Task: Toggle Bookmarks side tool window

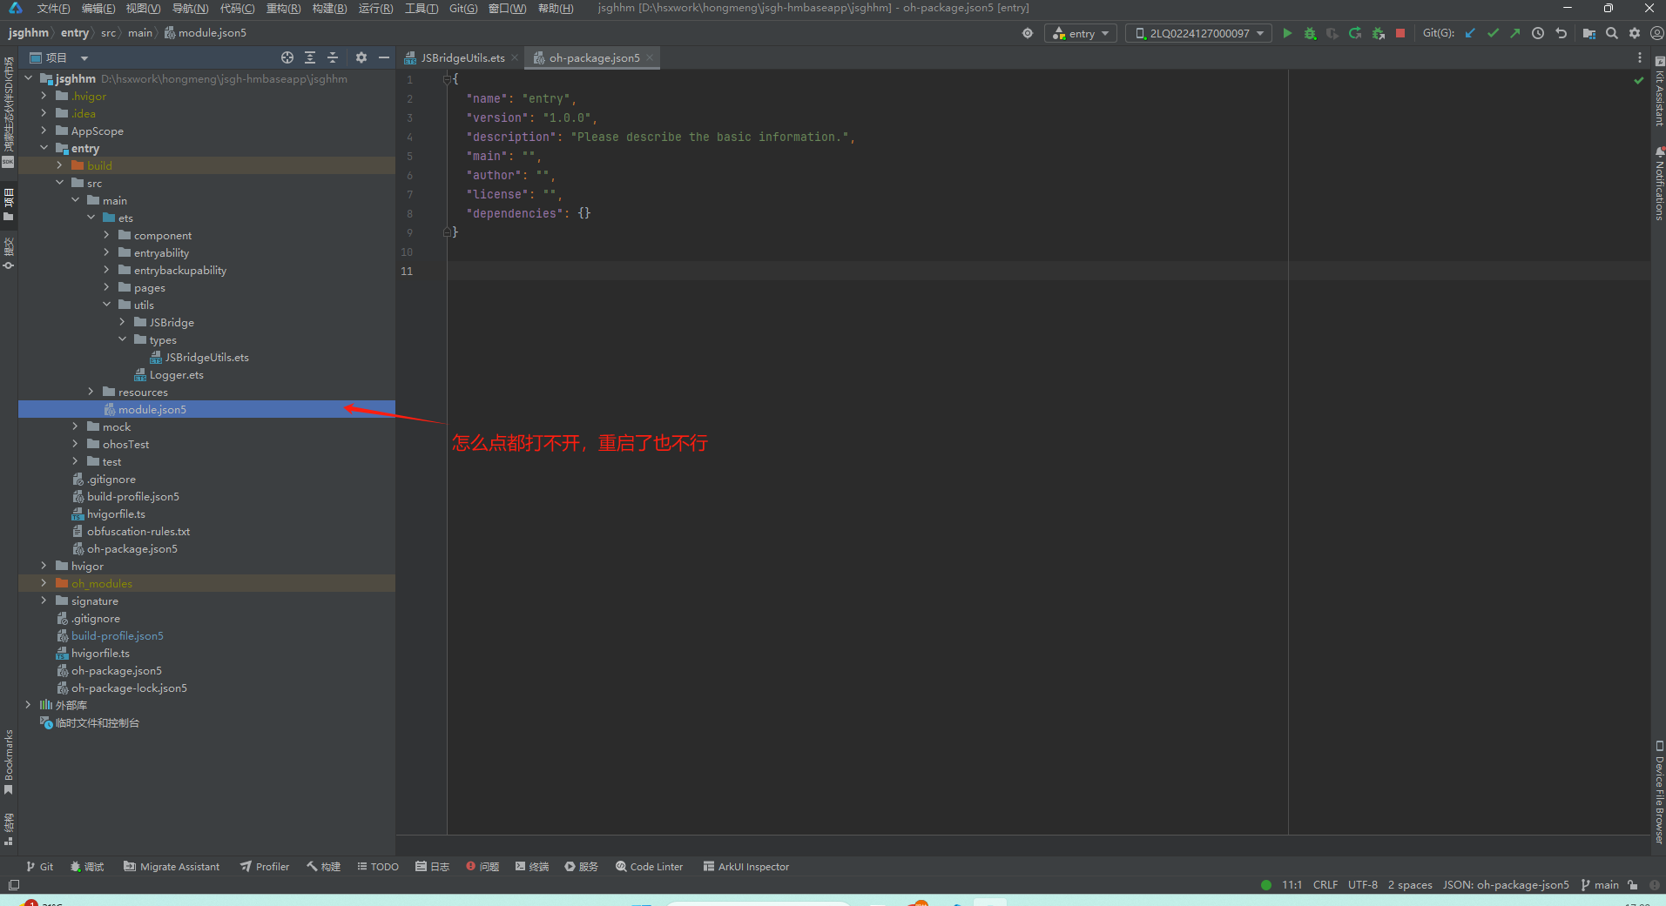Action: coord(9,762)
